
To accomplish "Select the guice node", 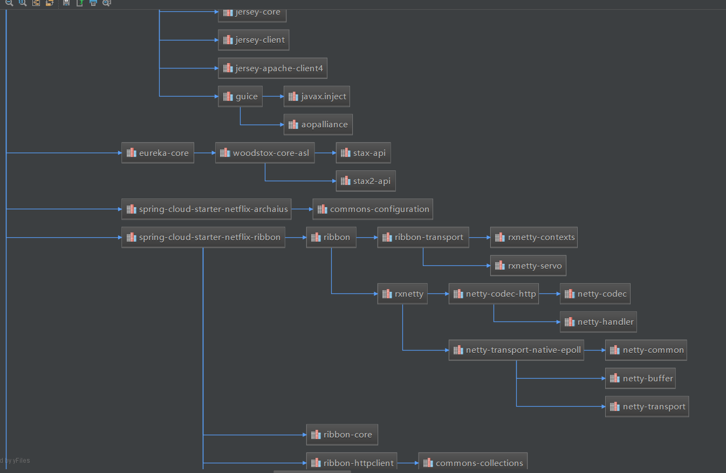I will [x=240, y=96].
